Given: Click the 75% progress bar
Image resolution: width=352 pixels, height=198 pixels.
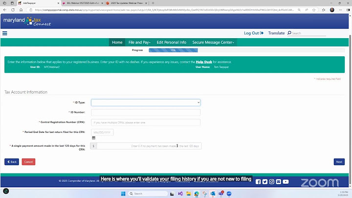Looking at the screenshot, I should 173,50.
